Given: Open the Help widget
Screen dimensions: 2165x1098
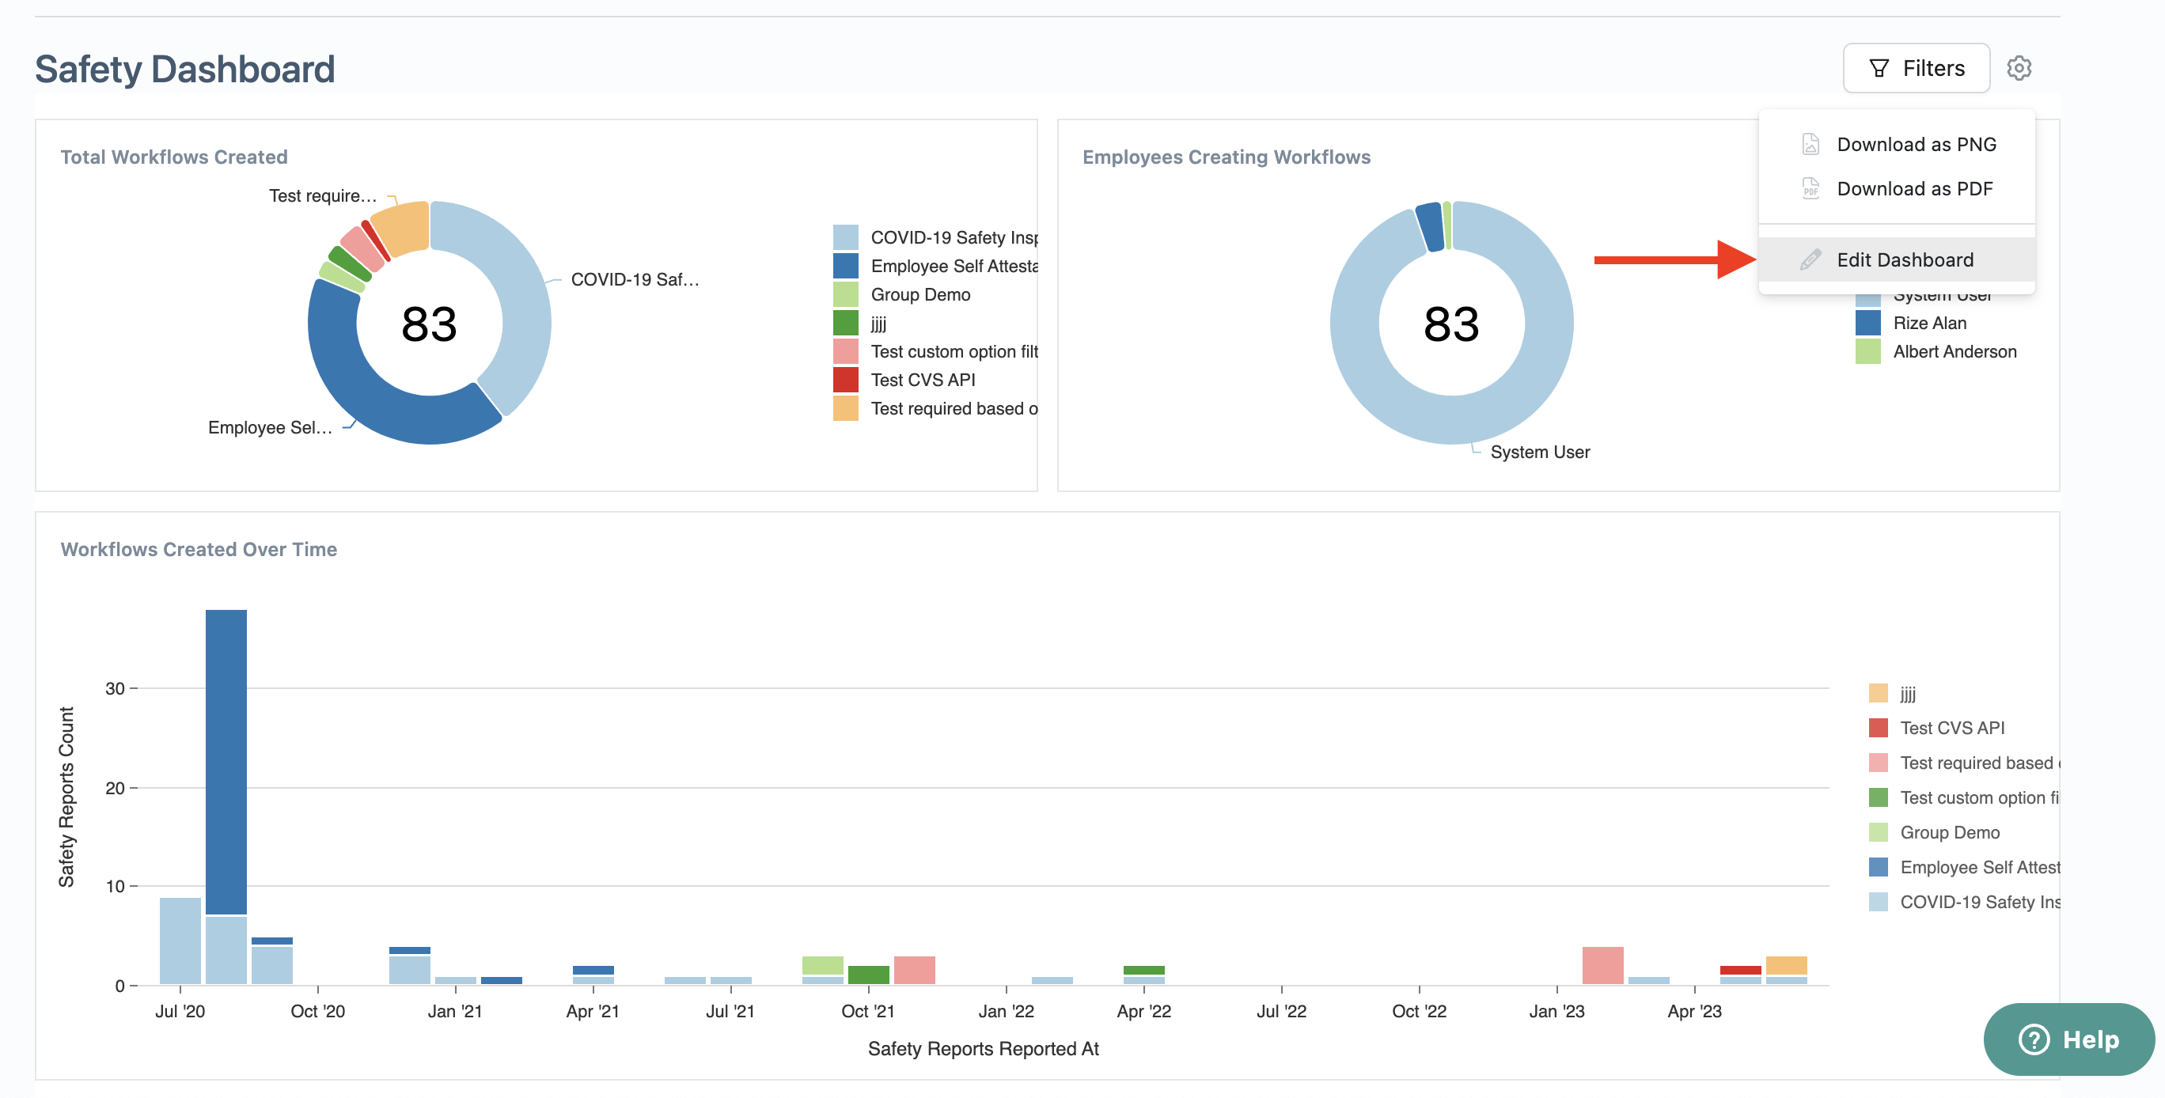Looking at the screenshot, I should point(2068,1039).
